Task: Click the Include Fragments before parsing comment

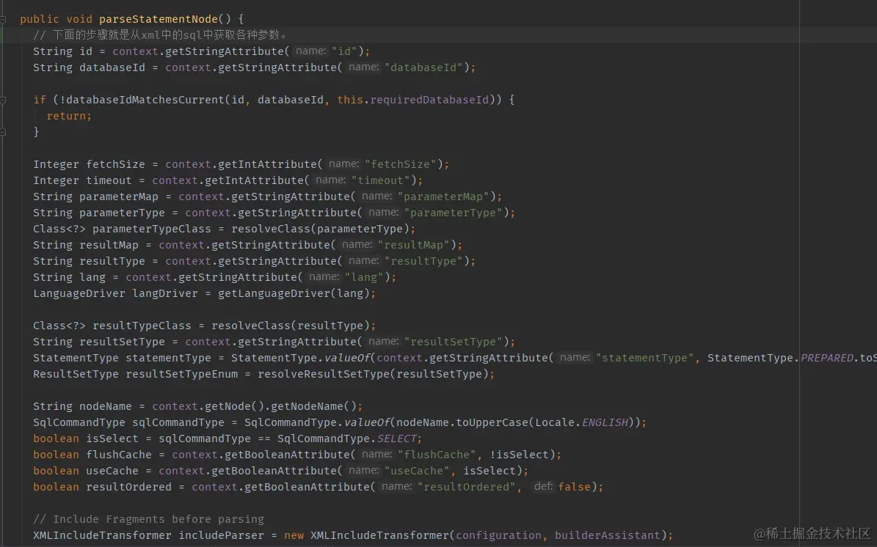Action: pyautogui.click(x=148, y=519)
